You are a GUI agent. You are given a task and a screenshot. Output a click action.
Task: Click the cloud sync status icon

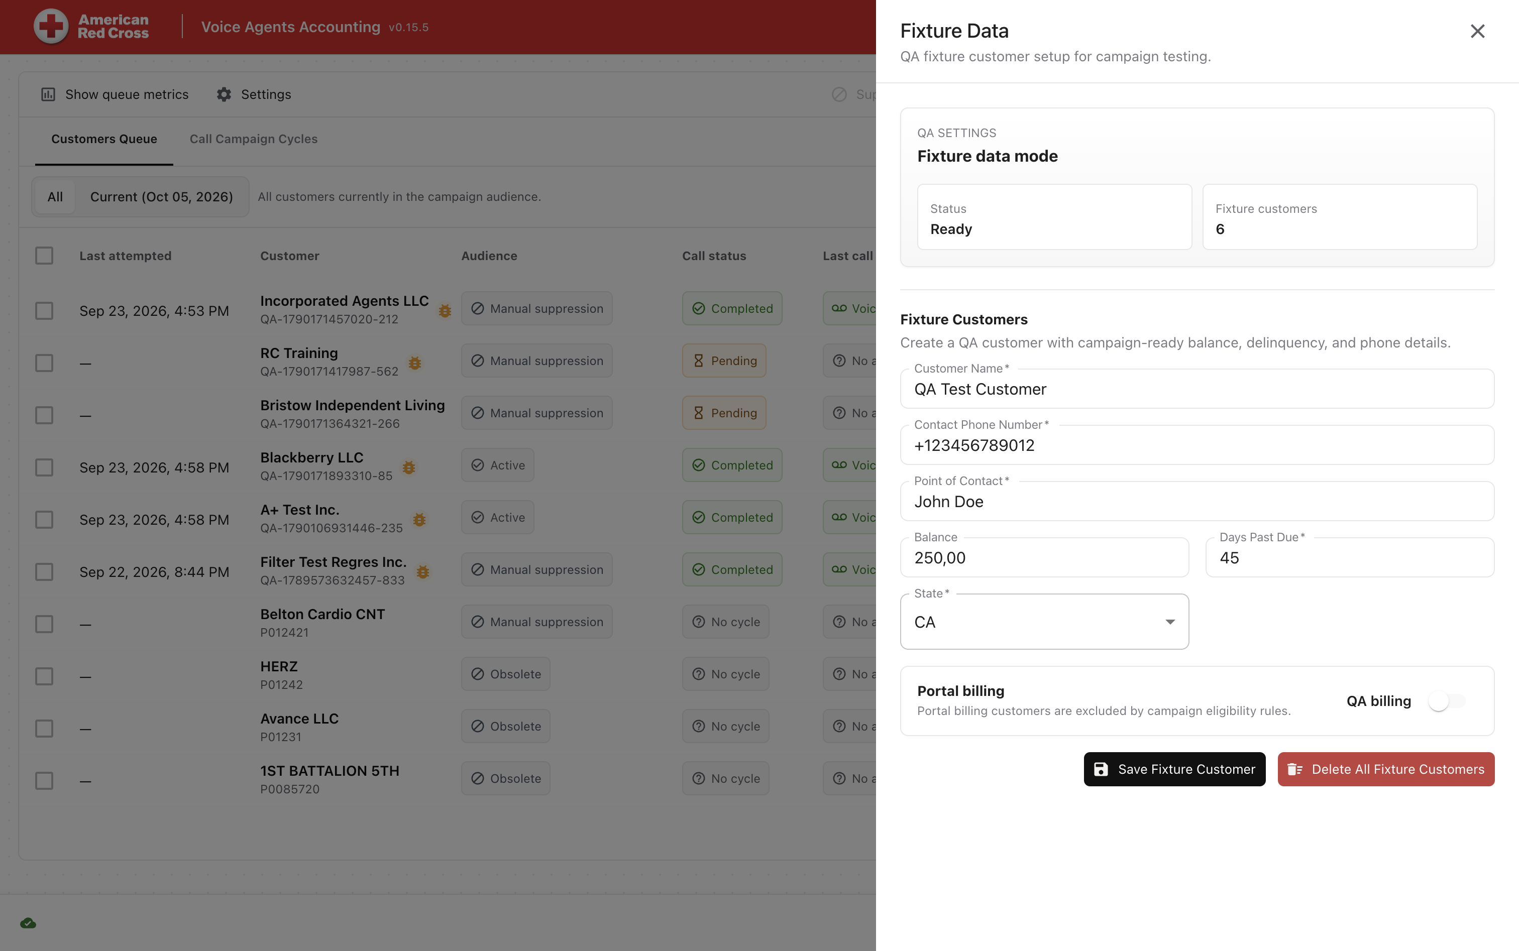pos(28,923)
